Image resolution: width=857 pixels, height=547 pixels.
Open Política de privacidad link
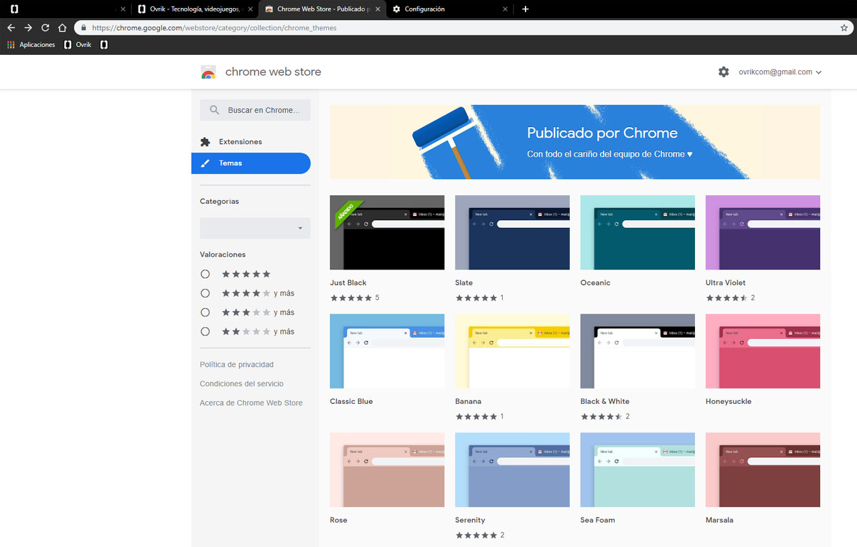click(x=236, y=364)
